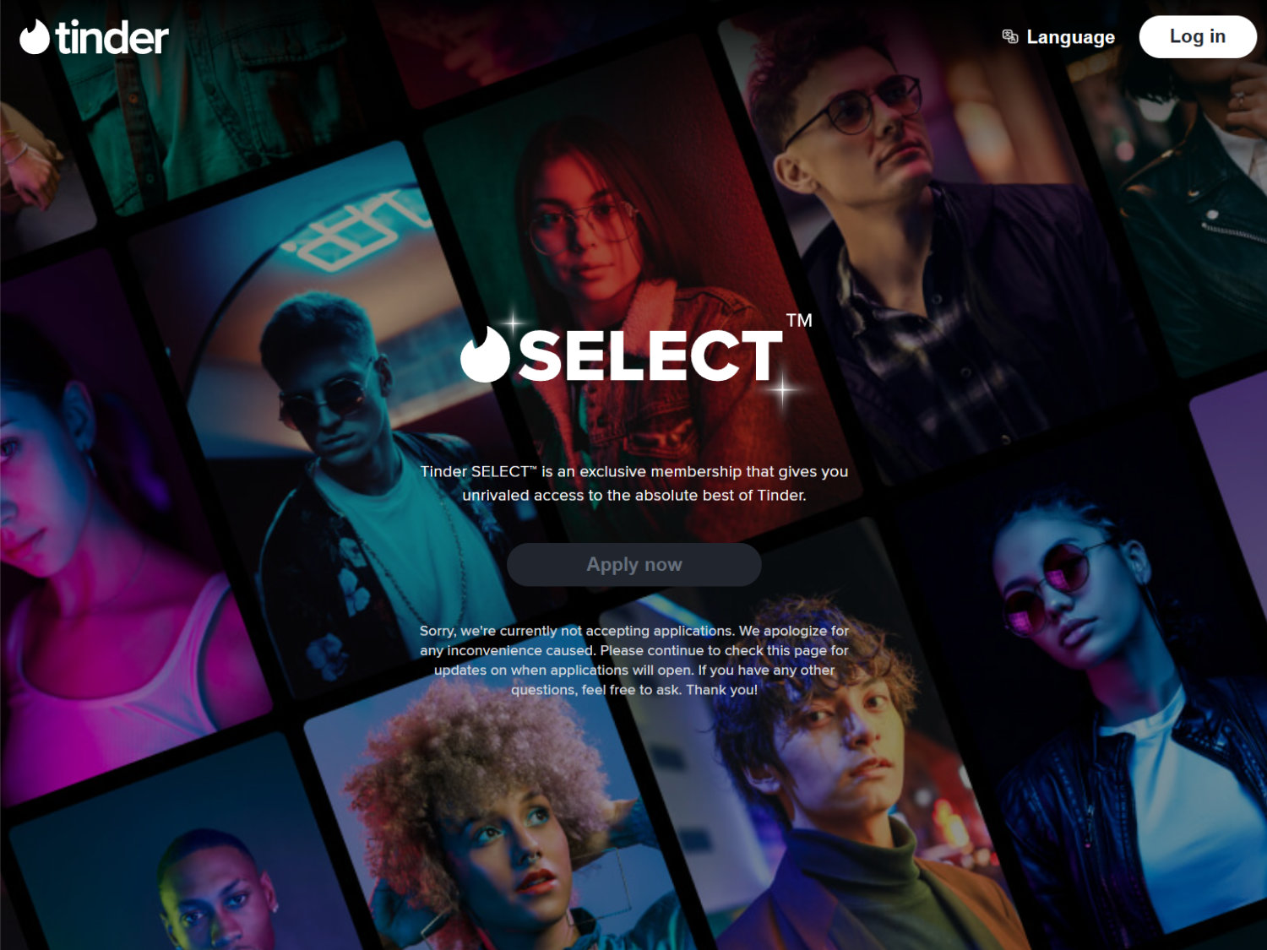The width and height of the screenshot is (1267, 950).
Task: Click the Apply now button
Action: click(x=634, y=564)
